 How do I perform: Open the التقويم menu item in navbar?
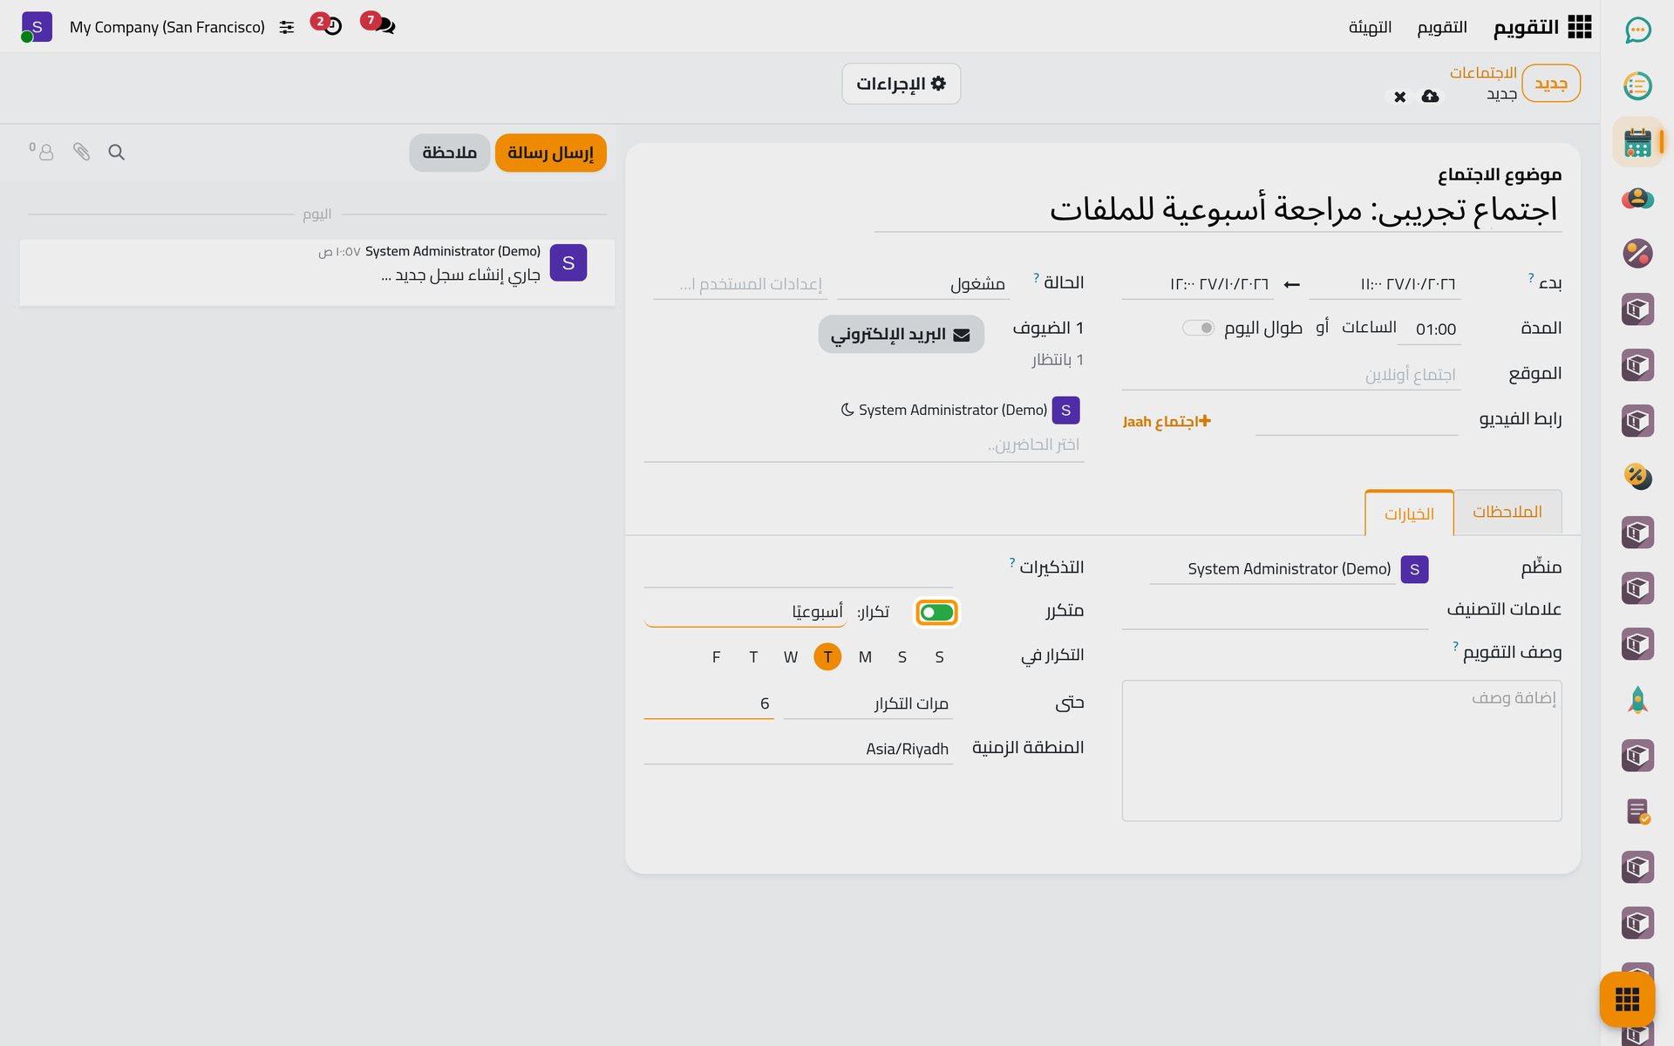coord(1442,27)
